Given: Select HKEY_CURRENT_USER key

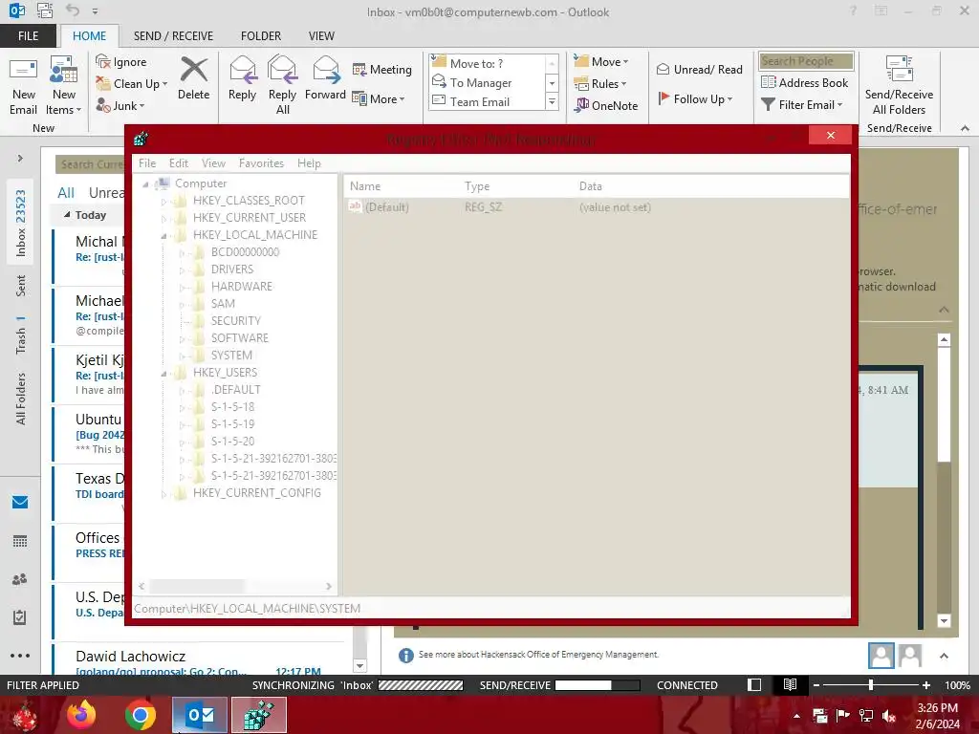Looking at the screenshot, I should pyautogui.click(x=250, y=217).
